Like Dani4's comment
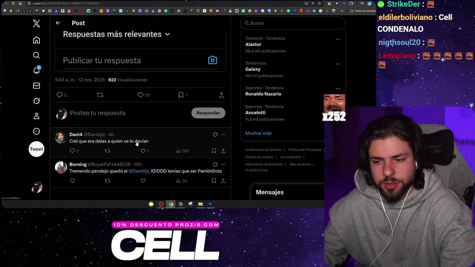The image size is (475, 267). [x=145, y=151]
